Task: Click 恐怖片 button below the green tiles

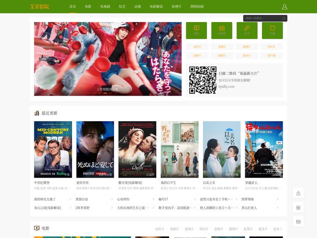Action: click(197, 56)
